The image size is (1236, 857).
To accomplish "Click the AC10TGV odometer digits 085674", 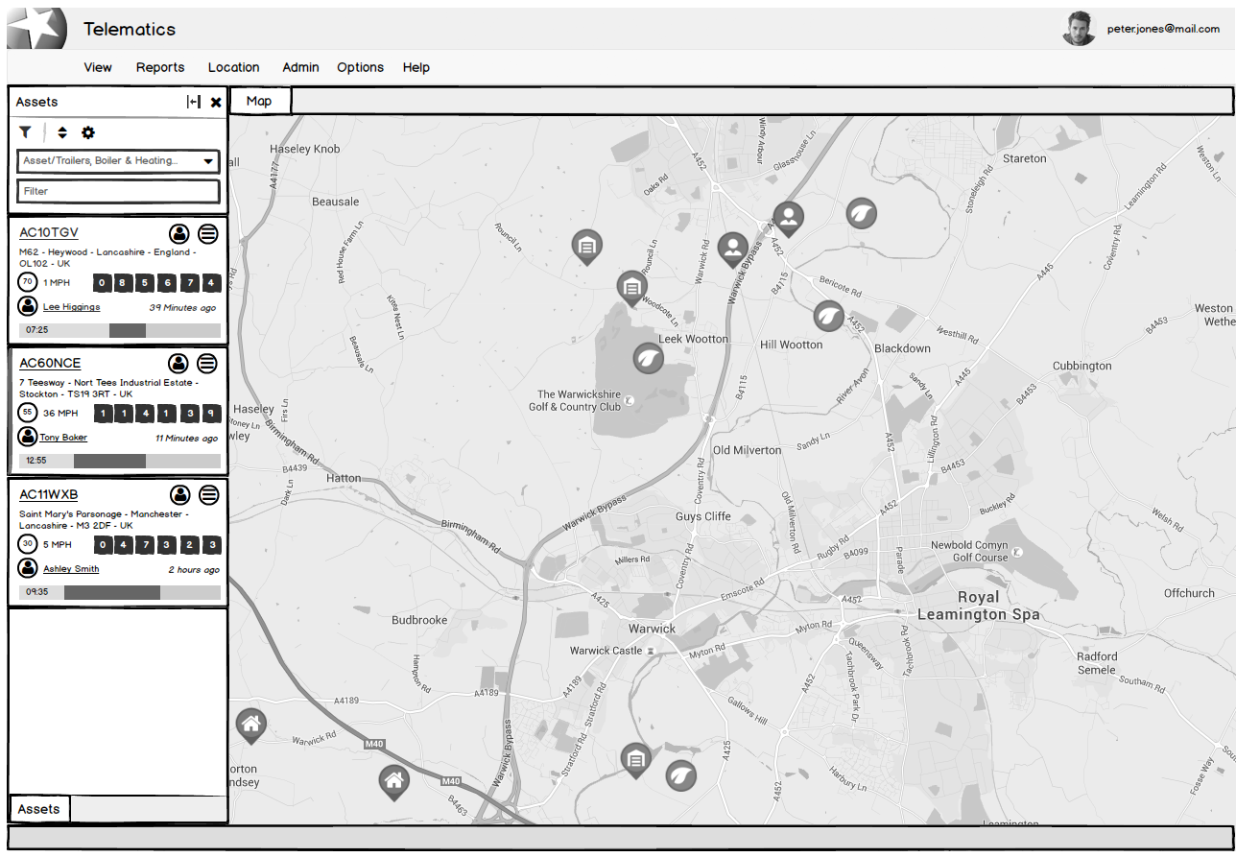I will [157, 283].
